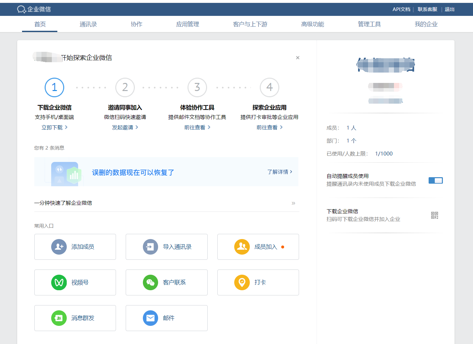Go to 我的企业 tab

pos(426,24)
